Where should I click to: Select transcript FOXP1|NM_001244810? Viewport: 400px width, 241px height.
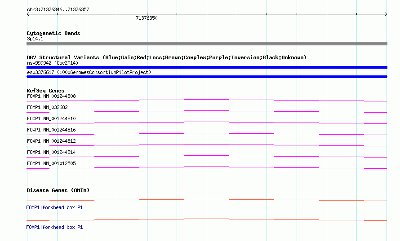[51, 119]
